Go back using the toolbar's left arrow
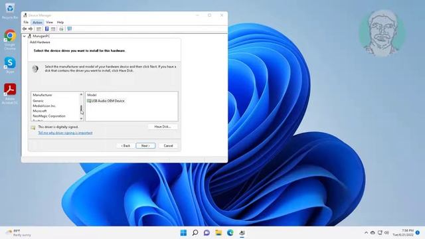Image resolution: width=425 pixels, height=239 pixels. tap(25, 29)
